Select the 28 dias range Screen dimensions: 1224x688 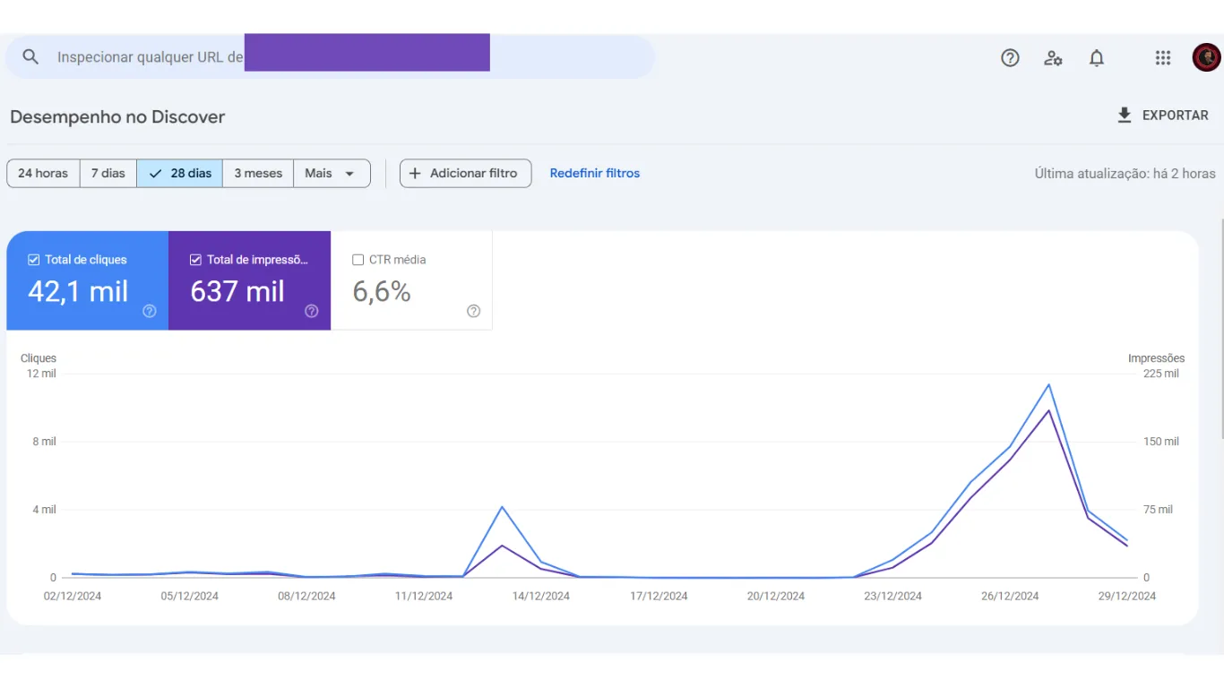[x=180, y=174]
